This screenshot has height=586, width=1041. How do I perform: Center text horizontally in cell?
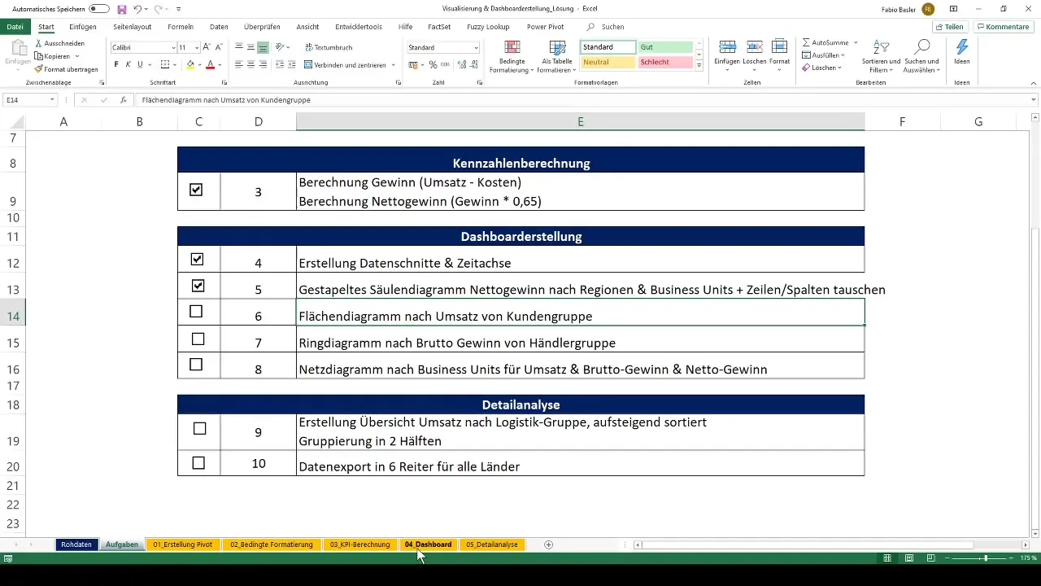click(x=250, y=64)
